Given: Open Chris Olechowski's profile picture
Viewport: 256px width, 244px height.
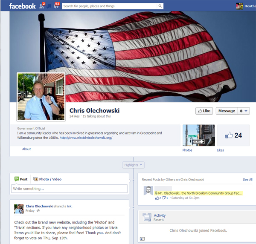Looking at the screenshot, I should pyautogui.click(x=41, y=97).
